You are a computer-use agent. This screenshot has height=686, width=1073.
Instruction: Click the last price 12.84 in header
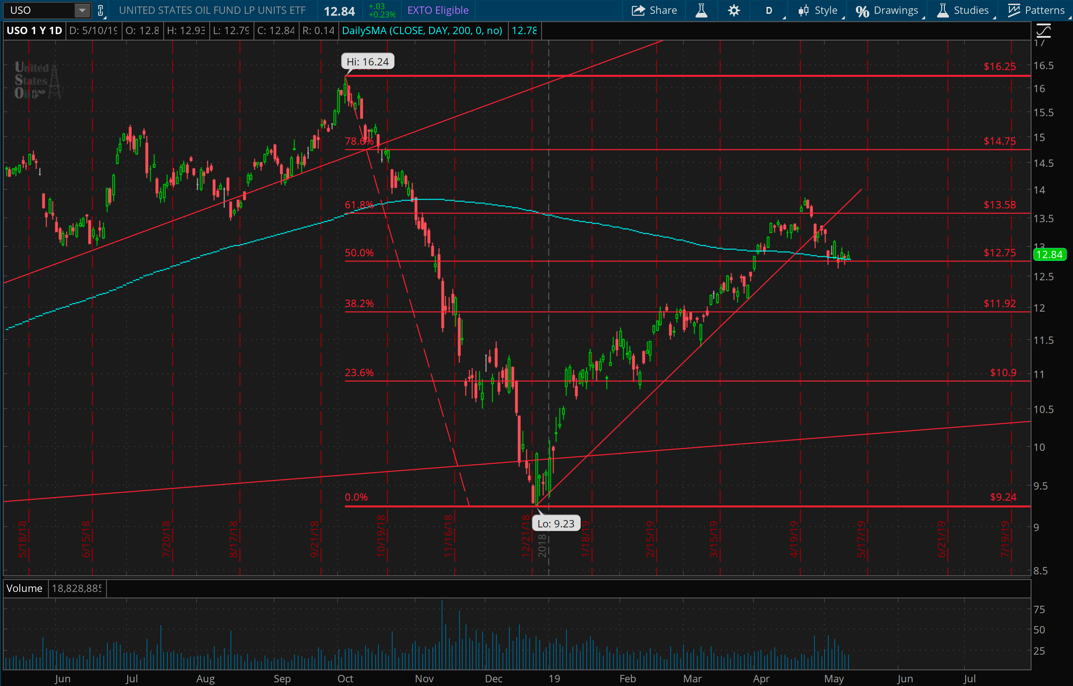tap(339, 11)
